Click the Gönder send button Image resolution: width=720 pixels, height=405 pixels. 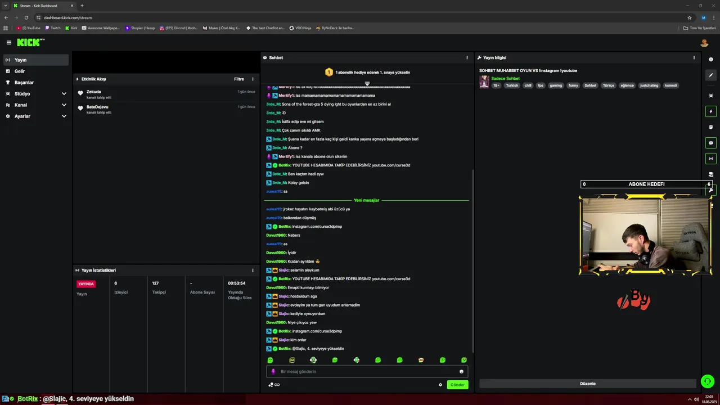click(457, 385)
